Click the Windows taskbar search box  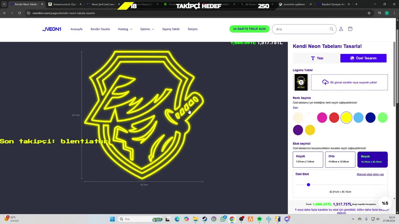[x=141, y=219]
